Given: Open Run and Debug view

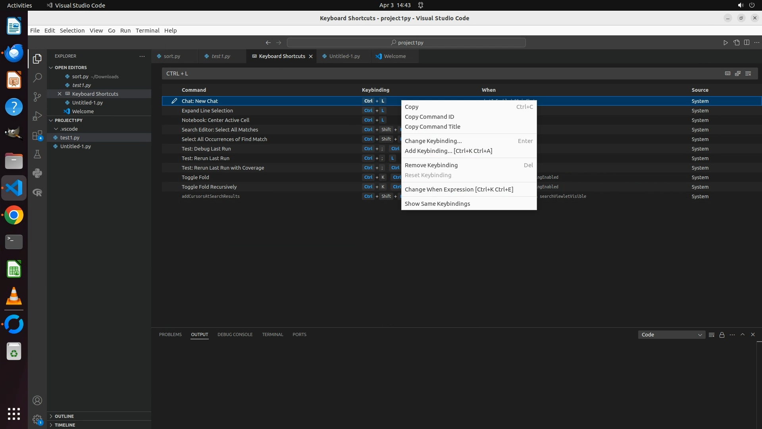Looking at the screenshot, I should coord(37,116).
